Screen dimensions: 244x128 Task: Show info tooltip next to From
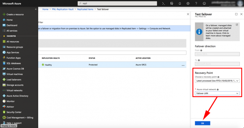201,50
